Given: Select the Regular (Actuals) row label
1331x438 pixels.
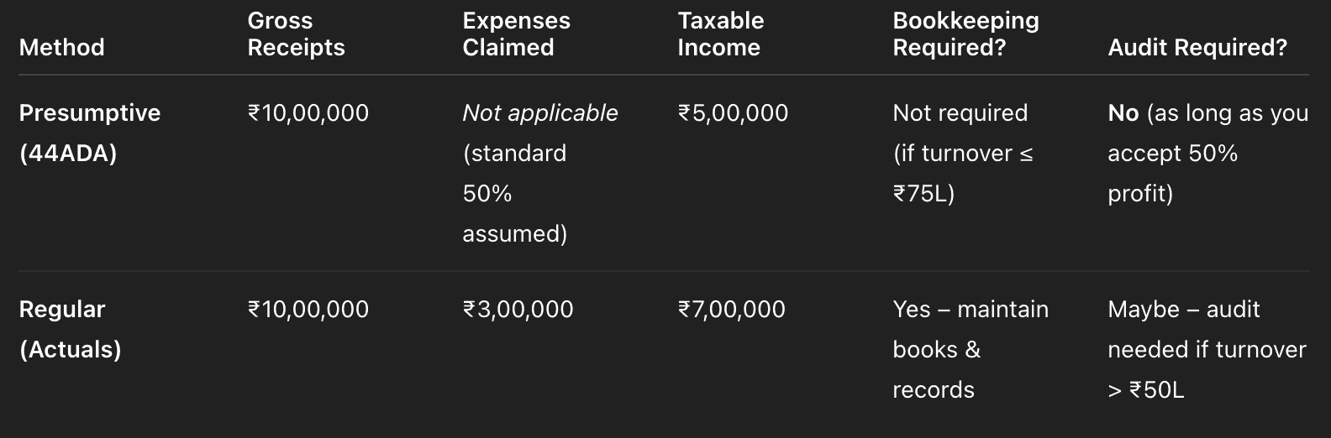Looking at the screenshot, I should (x=70, y=329).
